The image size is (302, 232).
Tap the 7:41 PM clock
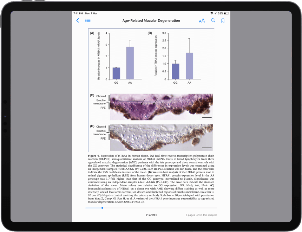coord(78,13)
